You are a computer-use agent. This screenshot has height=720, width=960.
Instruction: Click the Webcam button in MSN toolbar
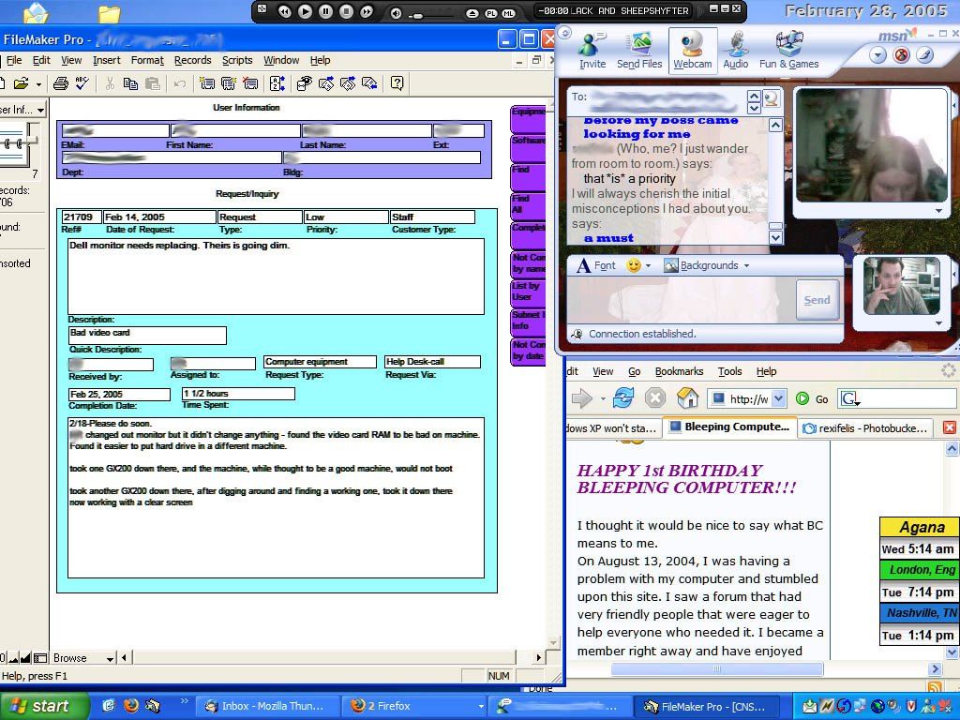coord(692,51)
